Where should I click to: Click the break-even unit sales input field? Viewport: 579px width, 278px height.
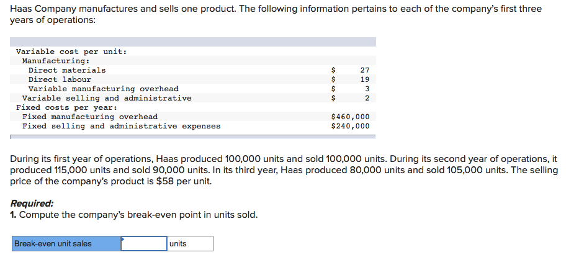point(143,244)
